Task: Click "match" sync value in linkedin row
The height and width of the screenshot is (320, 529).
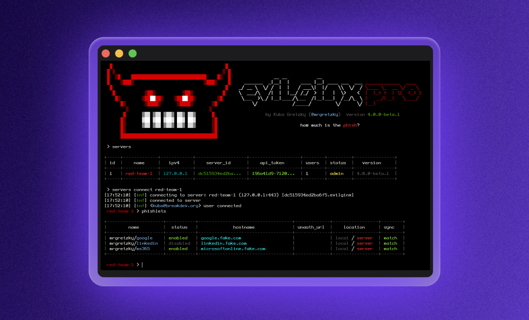Action: (x=390, y=243)
